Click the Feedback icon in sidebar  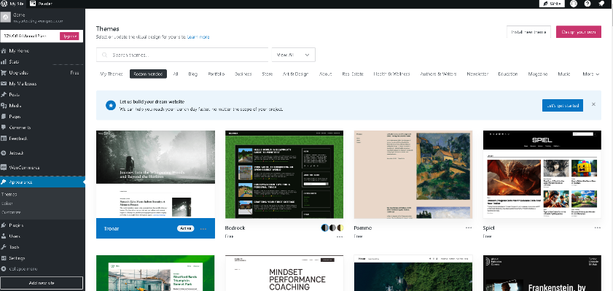click(x=4, y=139)
